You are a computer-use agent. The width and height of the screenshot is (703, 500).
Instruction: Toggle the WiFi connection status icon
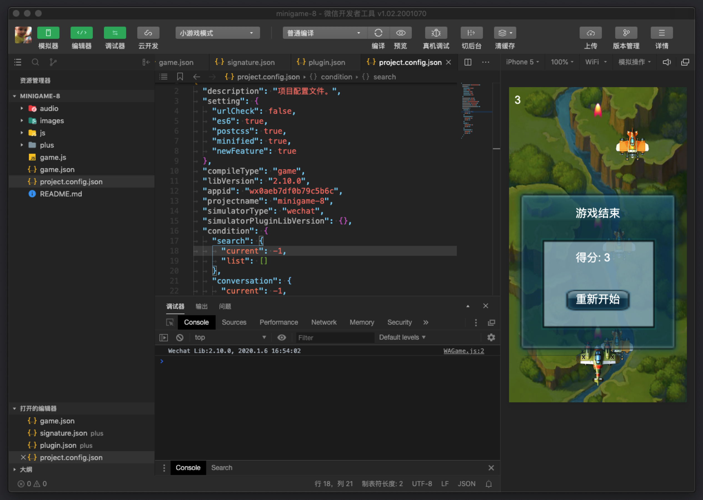[595, 62]
